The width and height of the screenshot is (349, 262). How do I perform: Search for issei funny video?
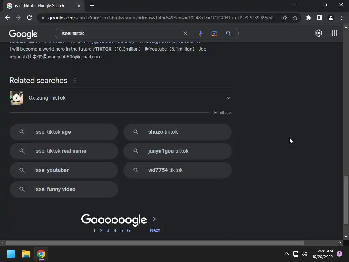[64, 189]
